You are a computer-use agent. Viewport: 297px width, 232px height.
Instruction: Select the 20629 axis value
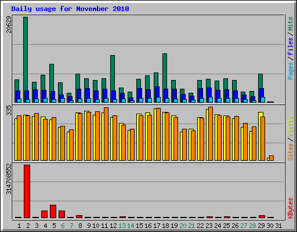(x=9, y=24)
